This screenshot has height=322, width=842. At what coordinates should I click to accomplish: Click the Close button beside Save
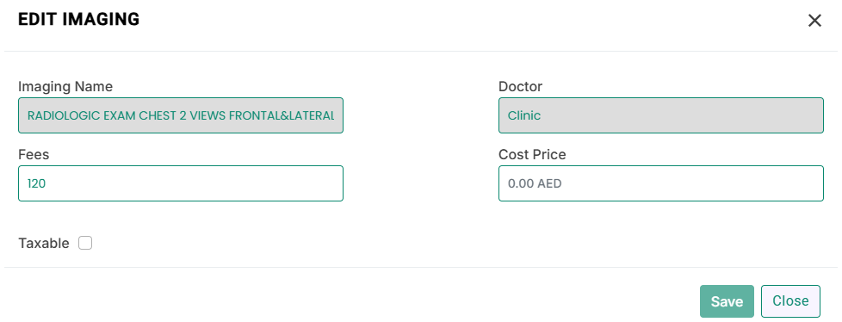(790, 301)
